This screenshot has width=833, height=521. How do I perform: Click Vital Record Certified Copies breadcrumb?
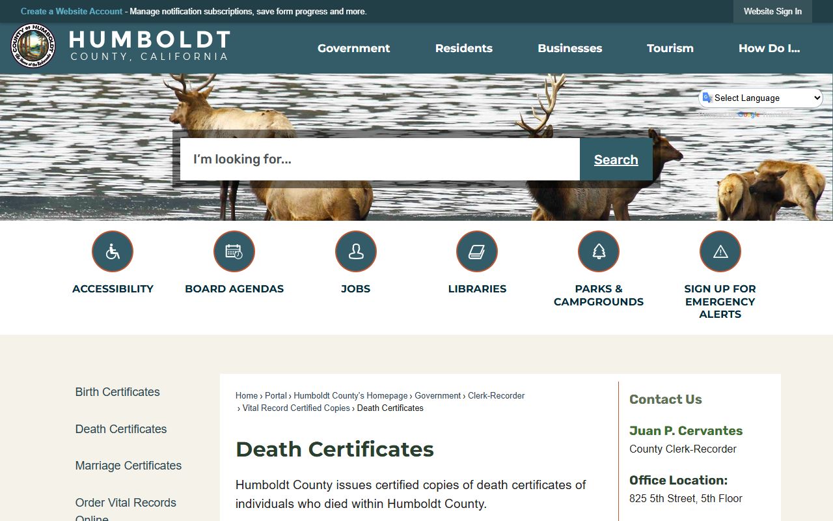pos(296,408)
